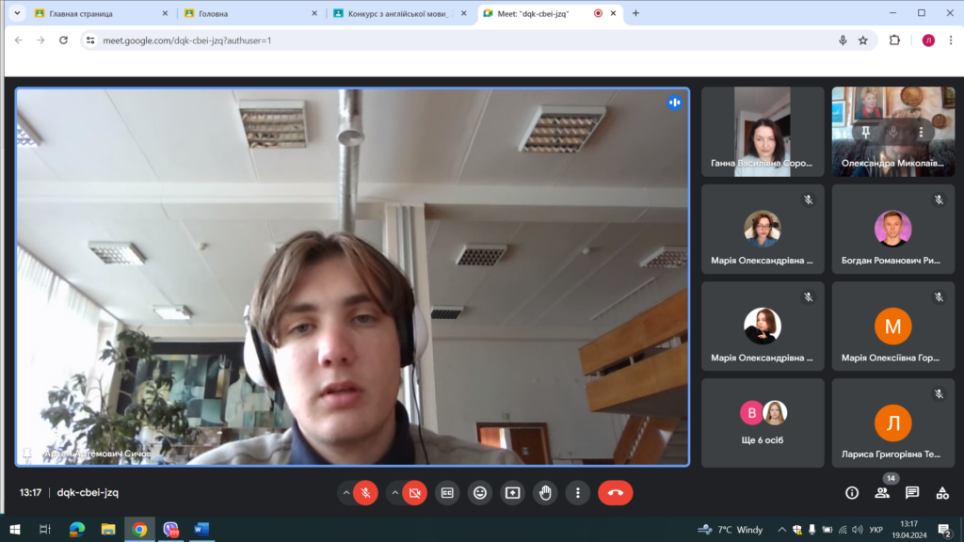Show the participants list panel
Viewport: 964px width, 542px height.
[882, 492]
